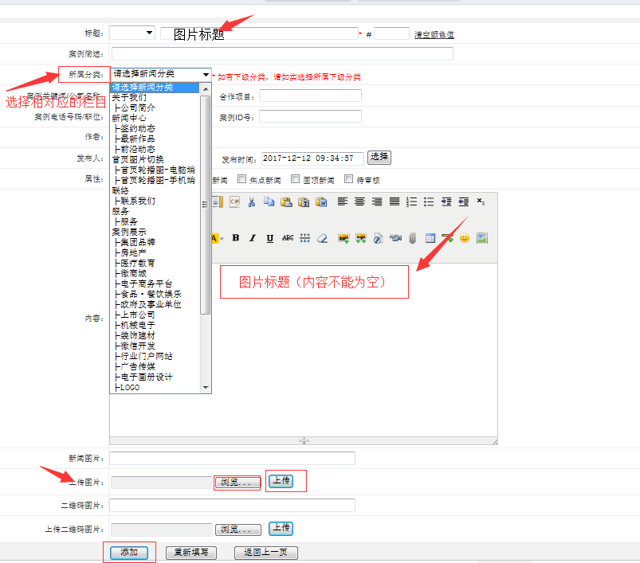This screenshot has width=640, height=563.
Task: Click the yellow font color swatch
Action: 213,237
